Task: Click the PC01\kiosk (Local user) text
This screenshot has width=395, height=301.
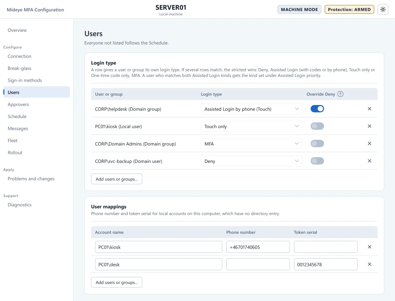Action: [x=118, y=126]
